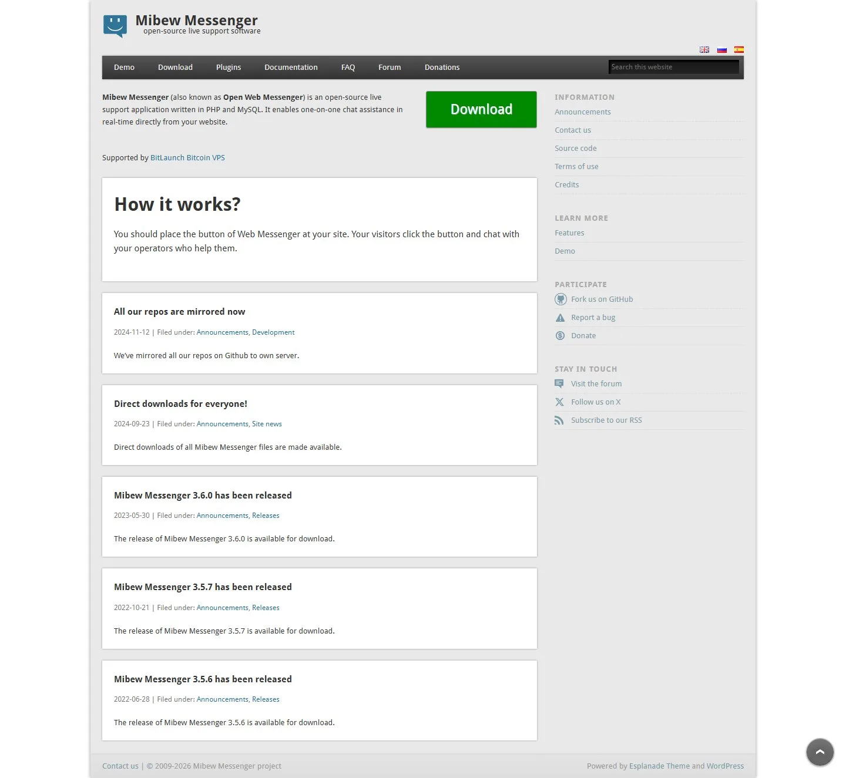Follow the Report a bug link
The height and width of the screenshot is (778, 846).
click(593, 318)
